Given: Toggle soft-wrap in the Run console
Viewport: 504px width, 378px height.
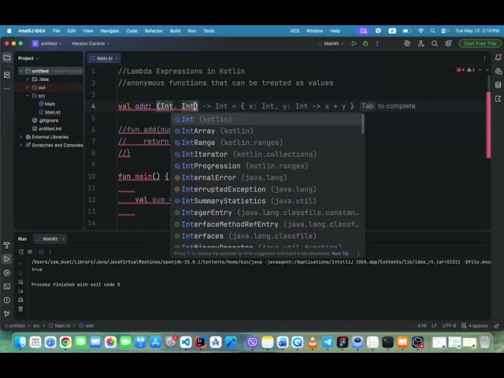Looking at the screenshot, I should tap(20, 282).
